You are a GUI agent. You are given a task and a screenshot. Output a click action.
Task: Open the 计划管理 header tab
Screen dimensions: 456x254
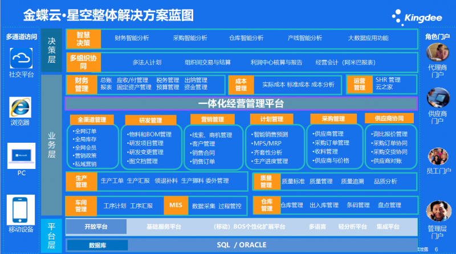click(x=272, y=119)
